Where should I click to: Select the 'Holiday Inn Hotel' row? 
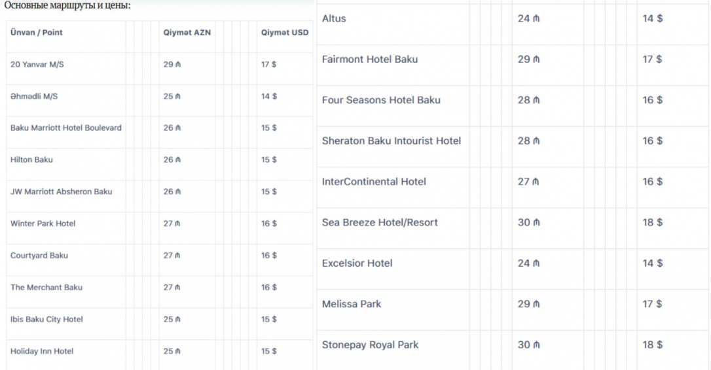42,351
